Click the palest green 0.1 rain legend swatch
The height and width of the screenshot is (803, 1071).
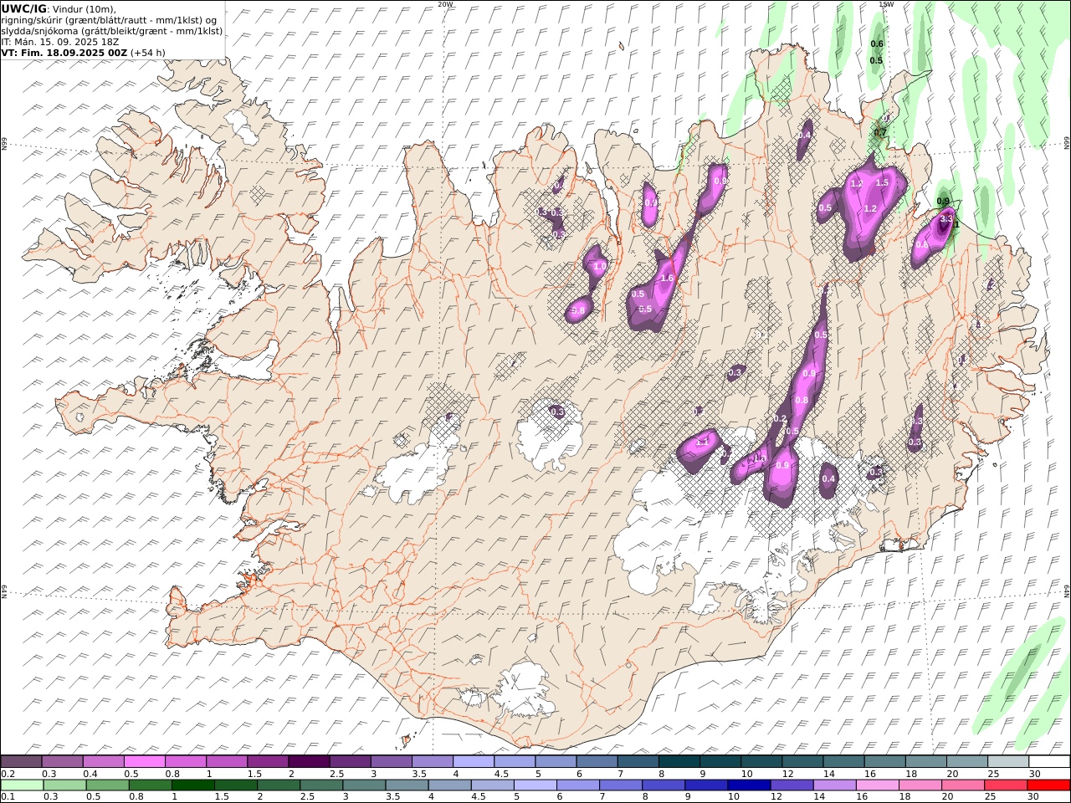coord(22,785)
